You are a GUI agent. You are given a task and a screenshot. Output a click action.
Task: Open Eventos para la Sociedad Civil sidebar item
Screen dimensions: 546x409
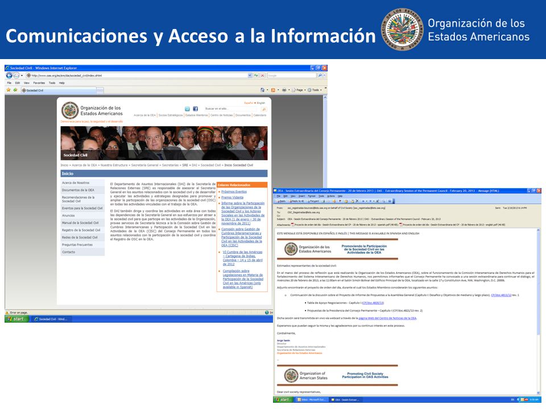point(82,208)
